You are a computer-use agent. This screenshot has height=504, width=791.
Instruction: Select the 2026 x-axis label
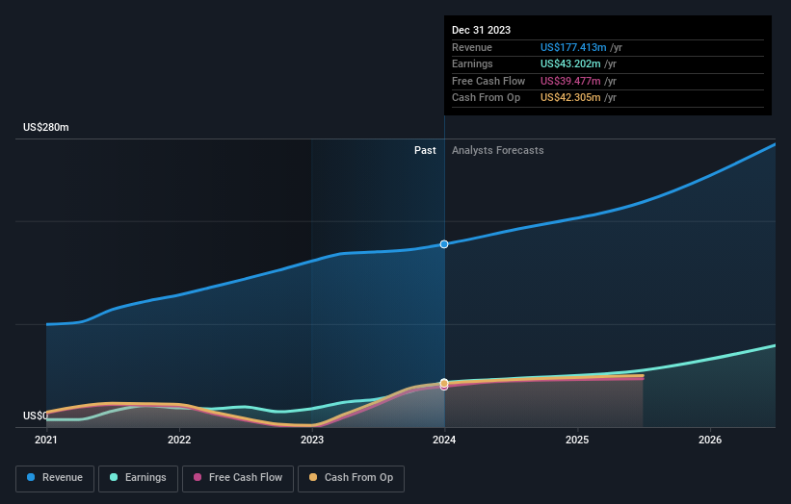pos(710,440)
